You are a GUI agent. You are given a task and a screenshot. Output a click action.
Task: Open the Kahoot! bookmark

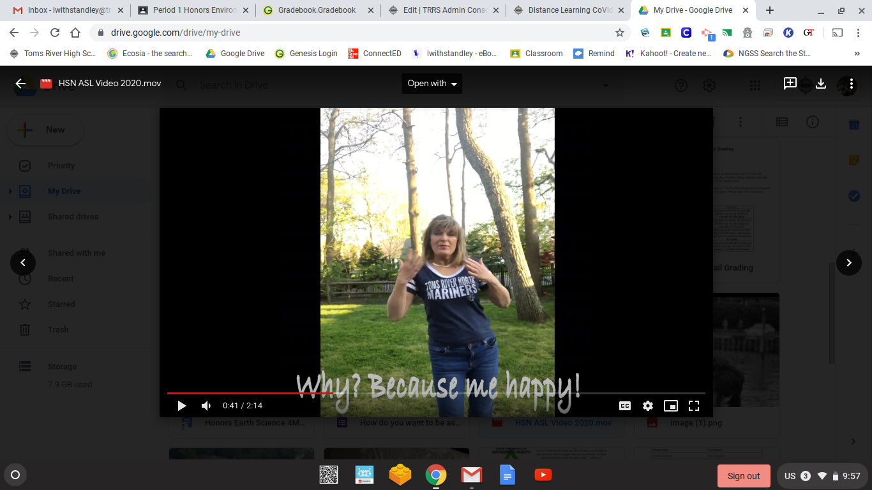668,54
